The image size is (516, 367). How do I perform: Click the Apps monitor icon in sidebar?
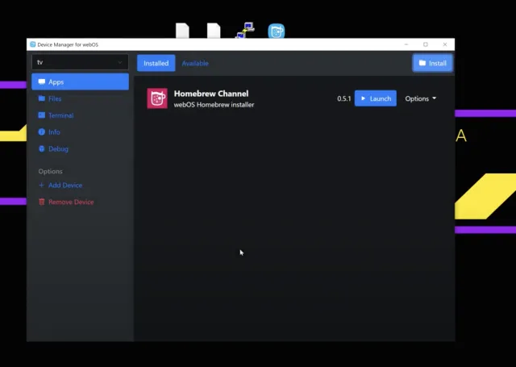pos(41,81)
